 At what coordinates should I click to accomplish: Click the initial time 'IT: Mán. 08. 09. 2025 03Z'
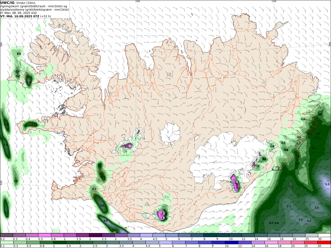click(x=19, y=13)
